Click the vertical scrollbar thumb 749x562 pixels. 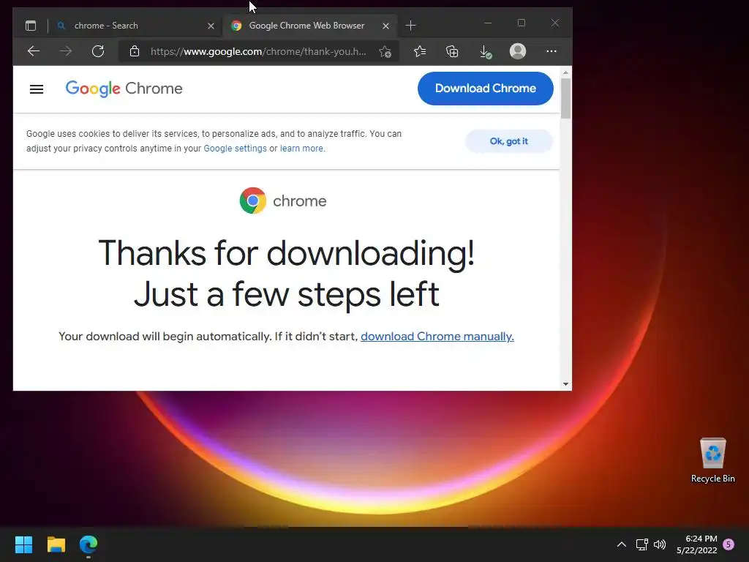click(x=565, y=98)
